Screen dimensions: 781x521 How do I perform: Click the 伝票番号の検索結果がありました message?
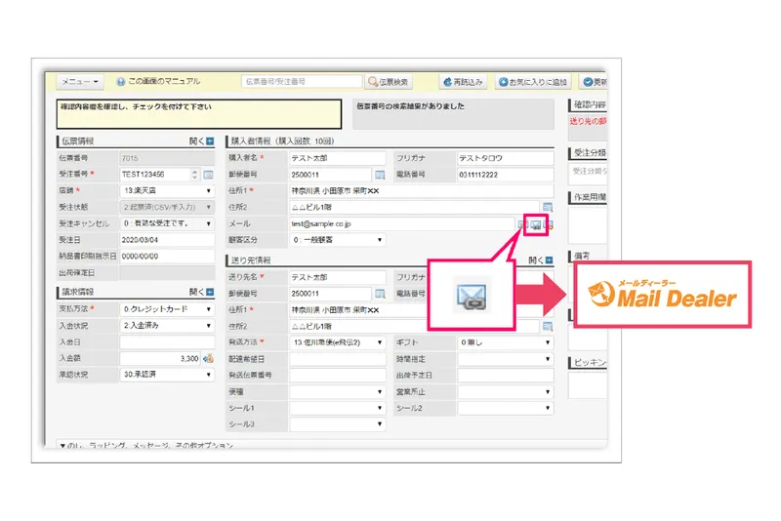[453, 114]
